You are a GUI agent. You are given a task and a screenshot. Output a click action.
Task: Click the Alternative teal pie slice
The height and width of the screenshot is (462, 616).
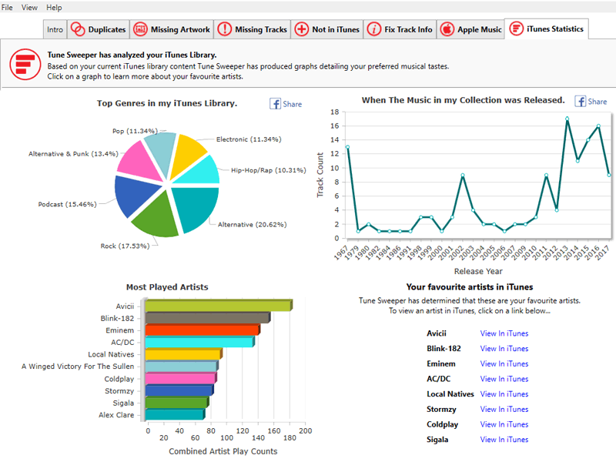(x=196, y=206)
